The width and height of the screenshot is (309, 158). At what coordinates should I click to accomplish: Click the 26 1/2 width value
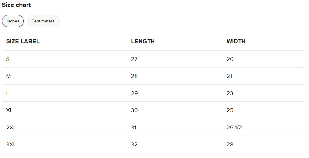pos(234,128)
